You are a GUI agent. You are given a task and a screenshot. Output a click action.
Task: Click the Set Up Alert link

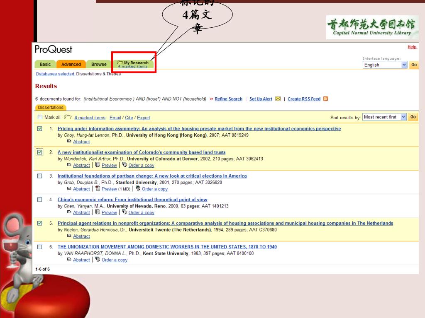tap(261, 99)
